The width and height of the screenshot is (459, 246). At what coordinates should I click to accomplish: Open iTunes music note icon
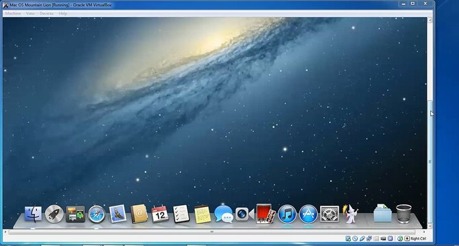287,214
